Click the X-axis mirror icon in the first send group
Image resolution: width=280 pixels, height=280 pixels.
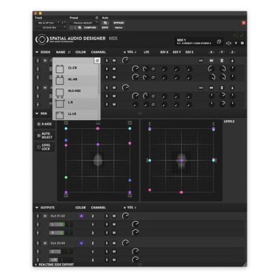pos(211,60)
